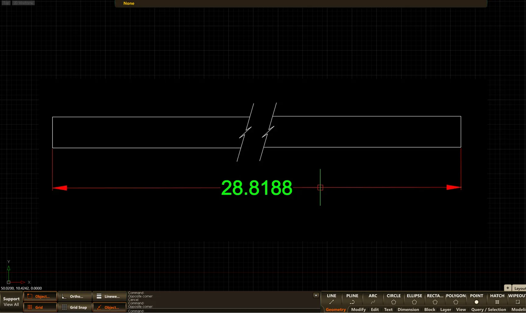Screen dimensions: 526x313
Task: Open the Top view label menu
Action: 6,3
